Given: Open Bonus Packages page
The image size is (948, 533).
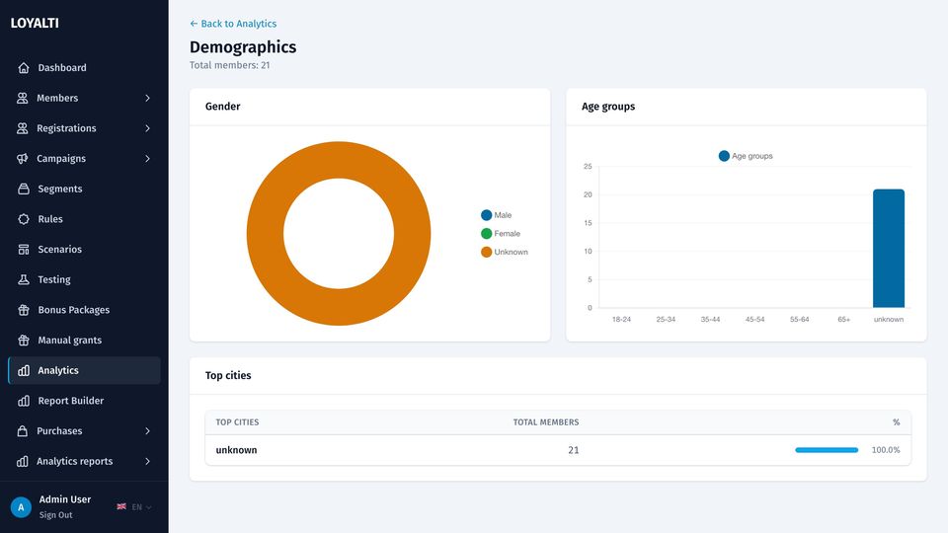Looking at the screenshot, I should pyautogui.click(x=84, y=310).
